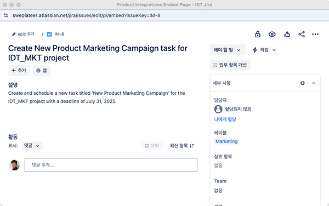Screen dimensions: 329x206
Task: Click the gear icon in 세부 사항 header
Action: tap(302, 83)
